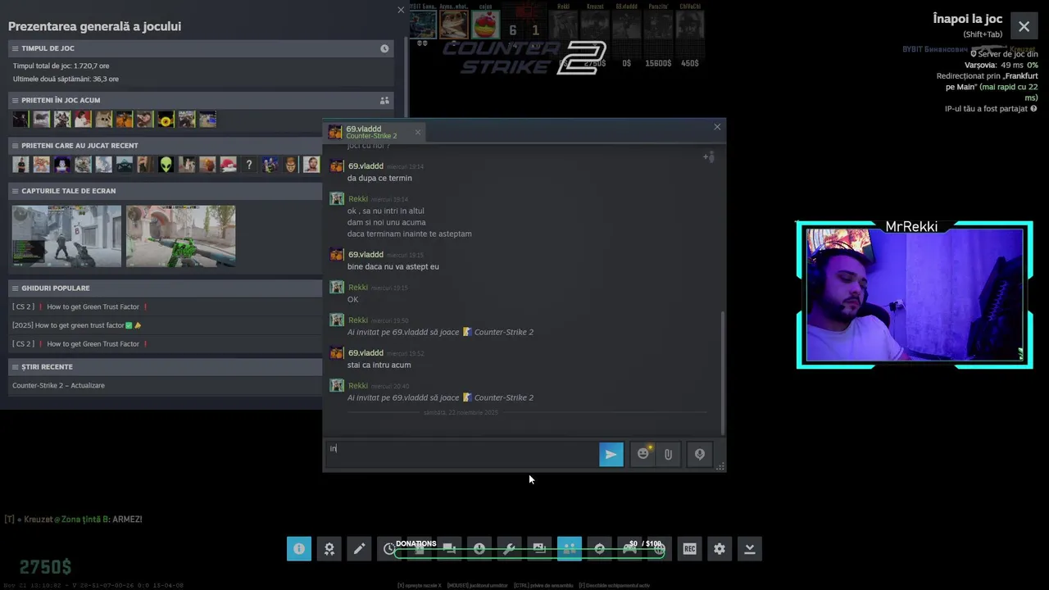This screenshot has height=590, width=1049.
Task: Click friends icon in Prieteni în joc acum header
Action: point(384,100)
